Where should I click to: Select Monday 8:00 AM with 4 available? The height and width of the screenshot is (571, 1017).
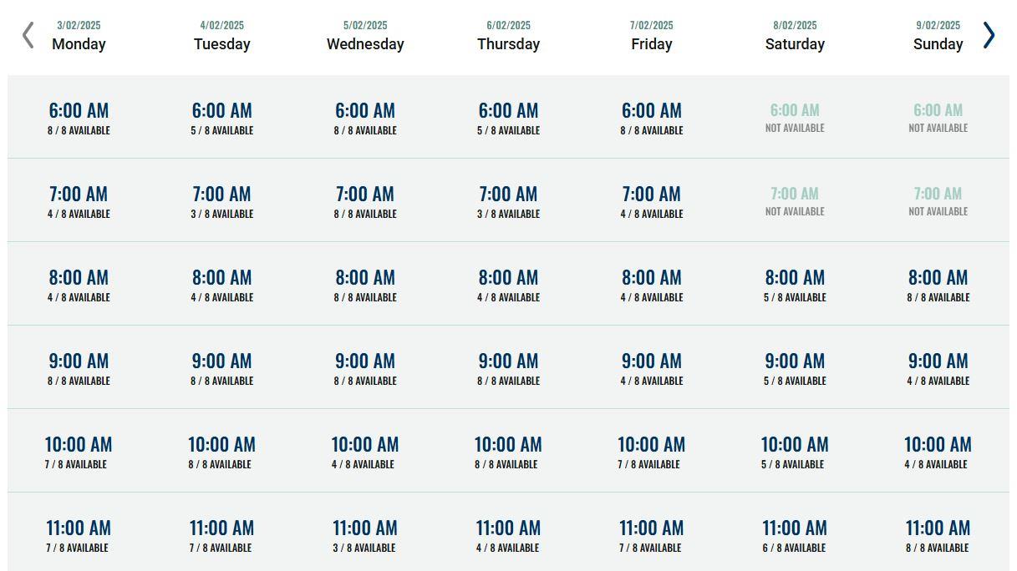[78, 284]
